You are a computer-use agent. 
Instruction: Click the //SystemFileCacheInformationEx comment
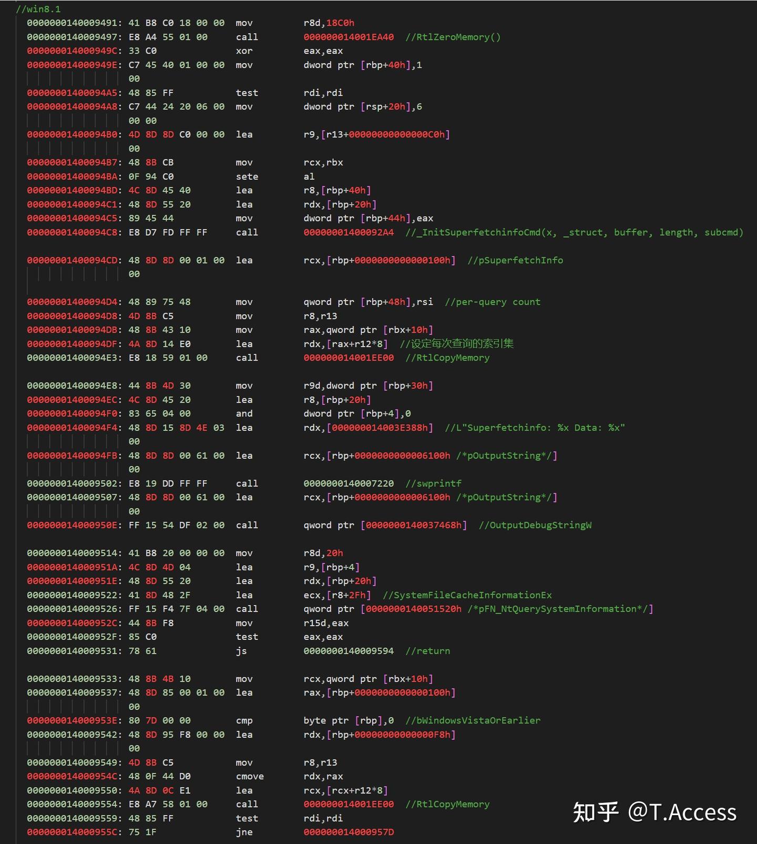click(x=467, y=595)
